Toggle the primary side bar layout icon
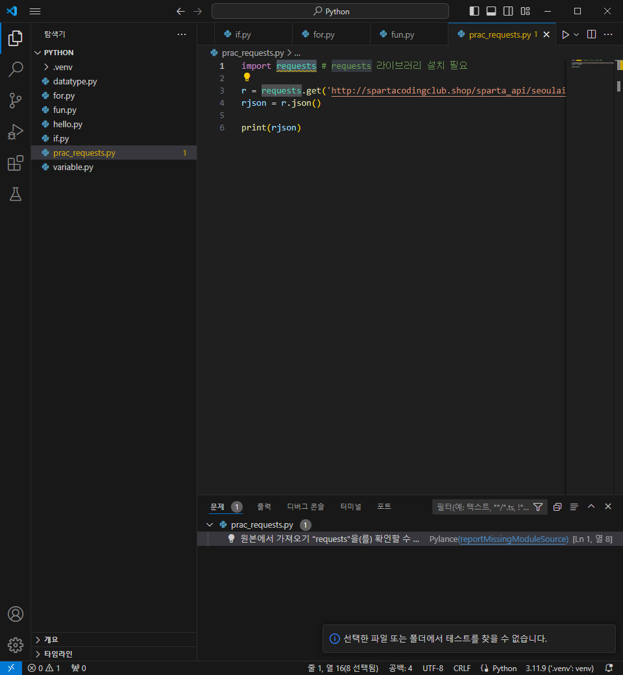623x675 pixels. pos(474,11)
